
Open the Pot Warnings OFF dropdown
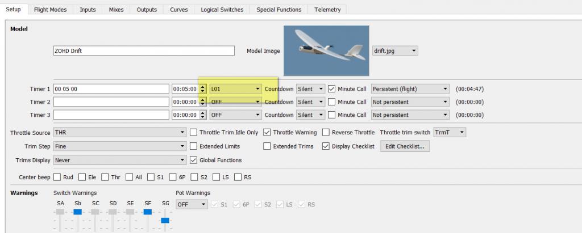coord(191,204)
